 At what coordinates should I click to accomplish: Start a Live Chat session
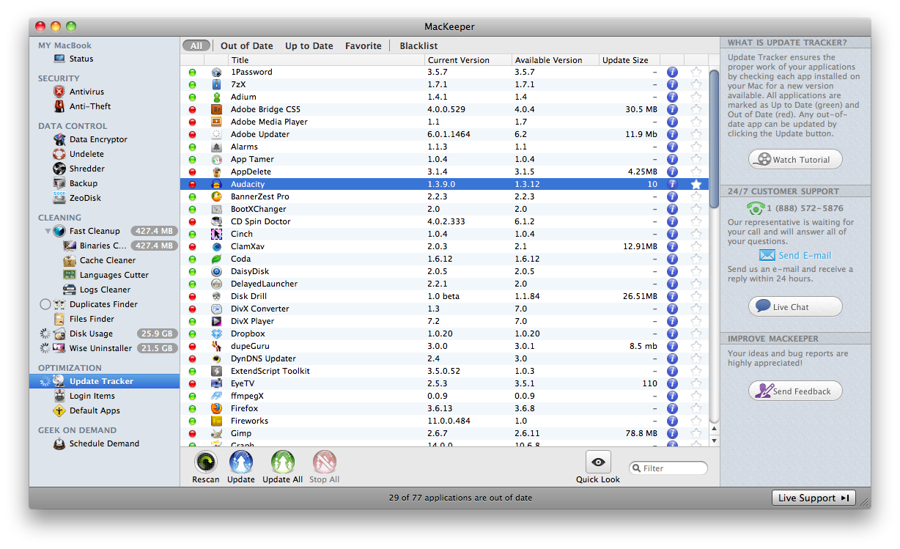(795, 306)
